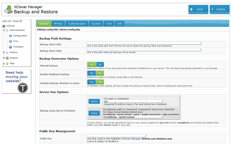Set Include backups directory in clone to No

[100, 82]
